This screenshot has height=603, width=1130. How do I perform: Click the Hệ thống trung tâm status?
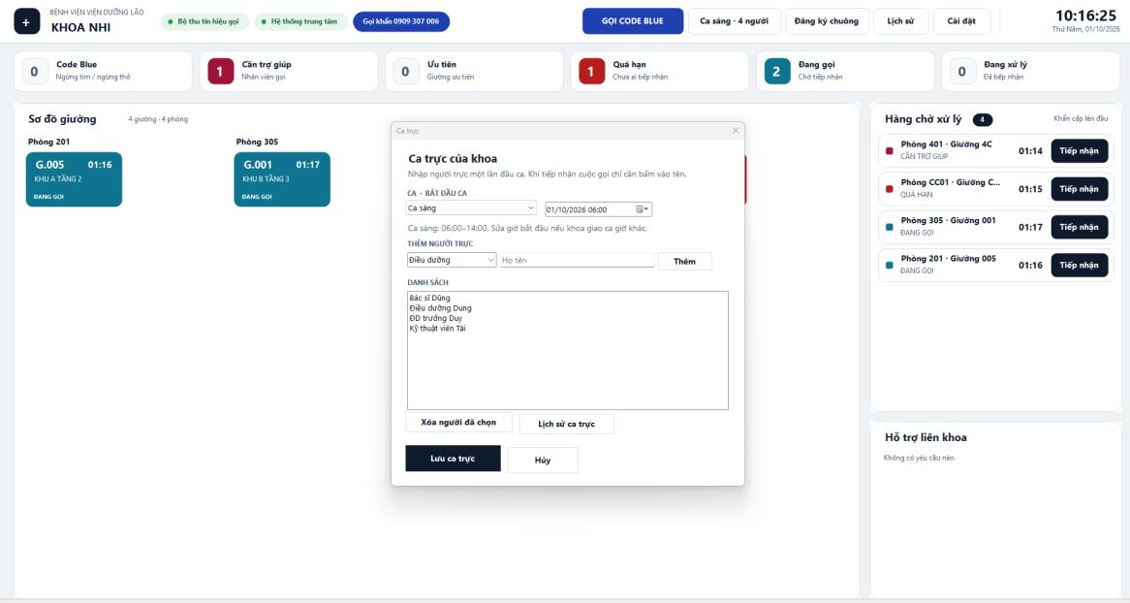coord(300,21)
